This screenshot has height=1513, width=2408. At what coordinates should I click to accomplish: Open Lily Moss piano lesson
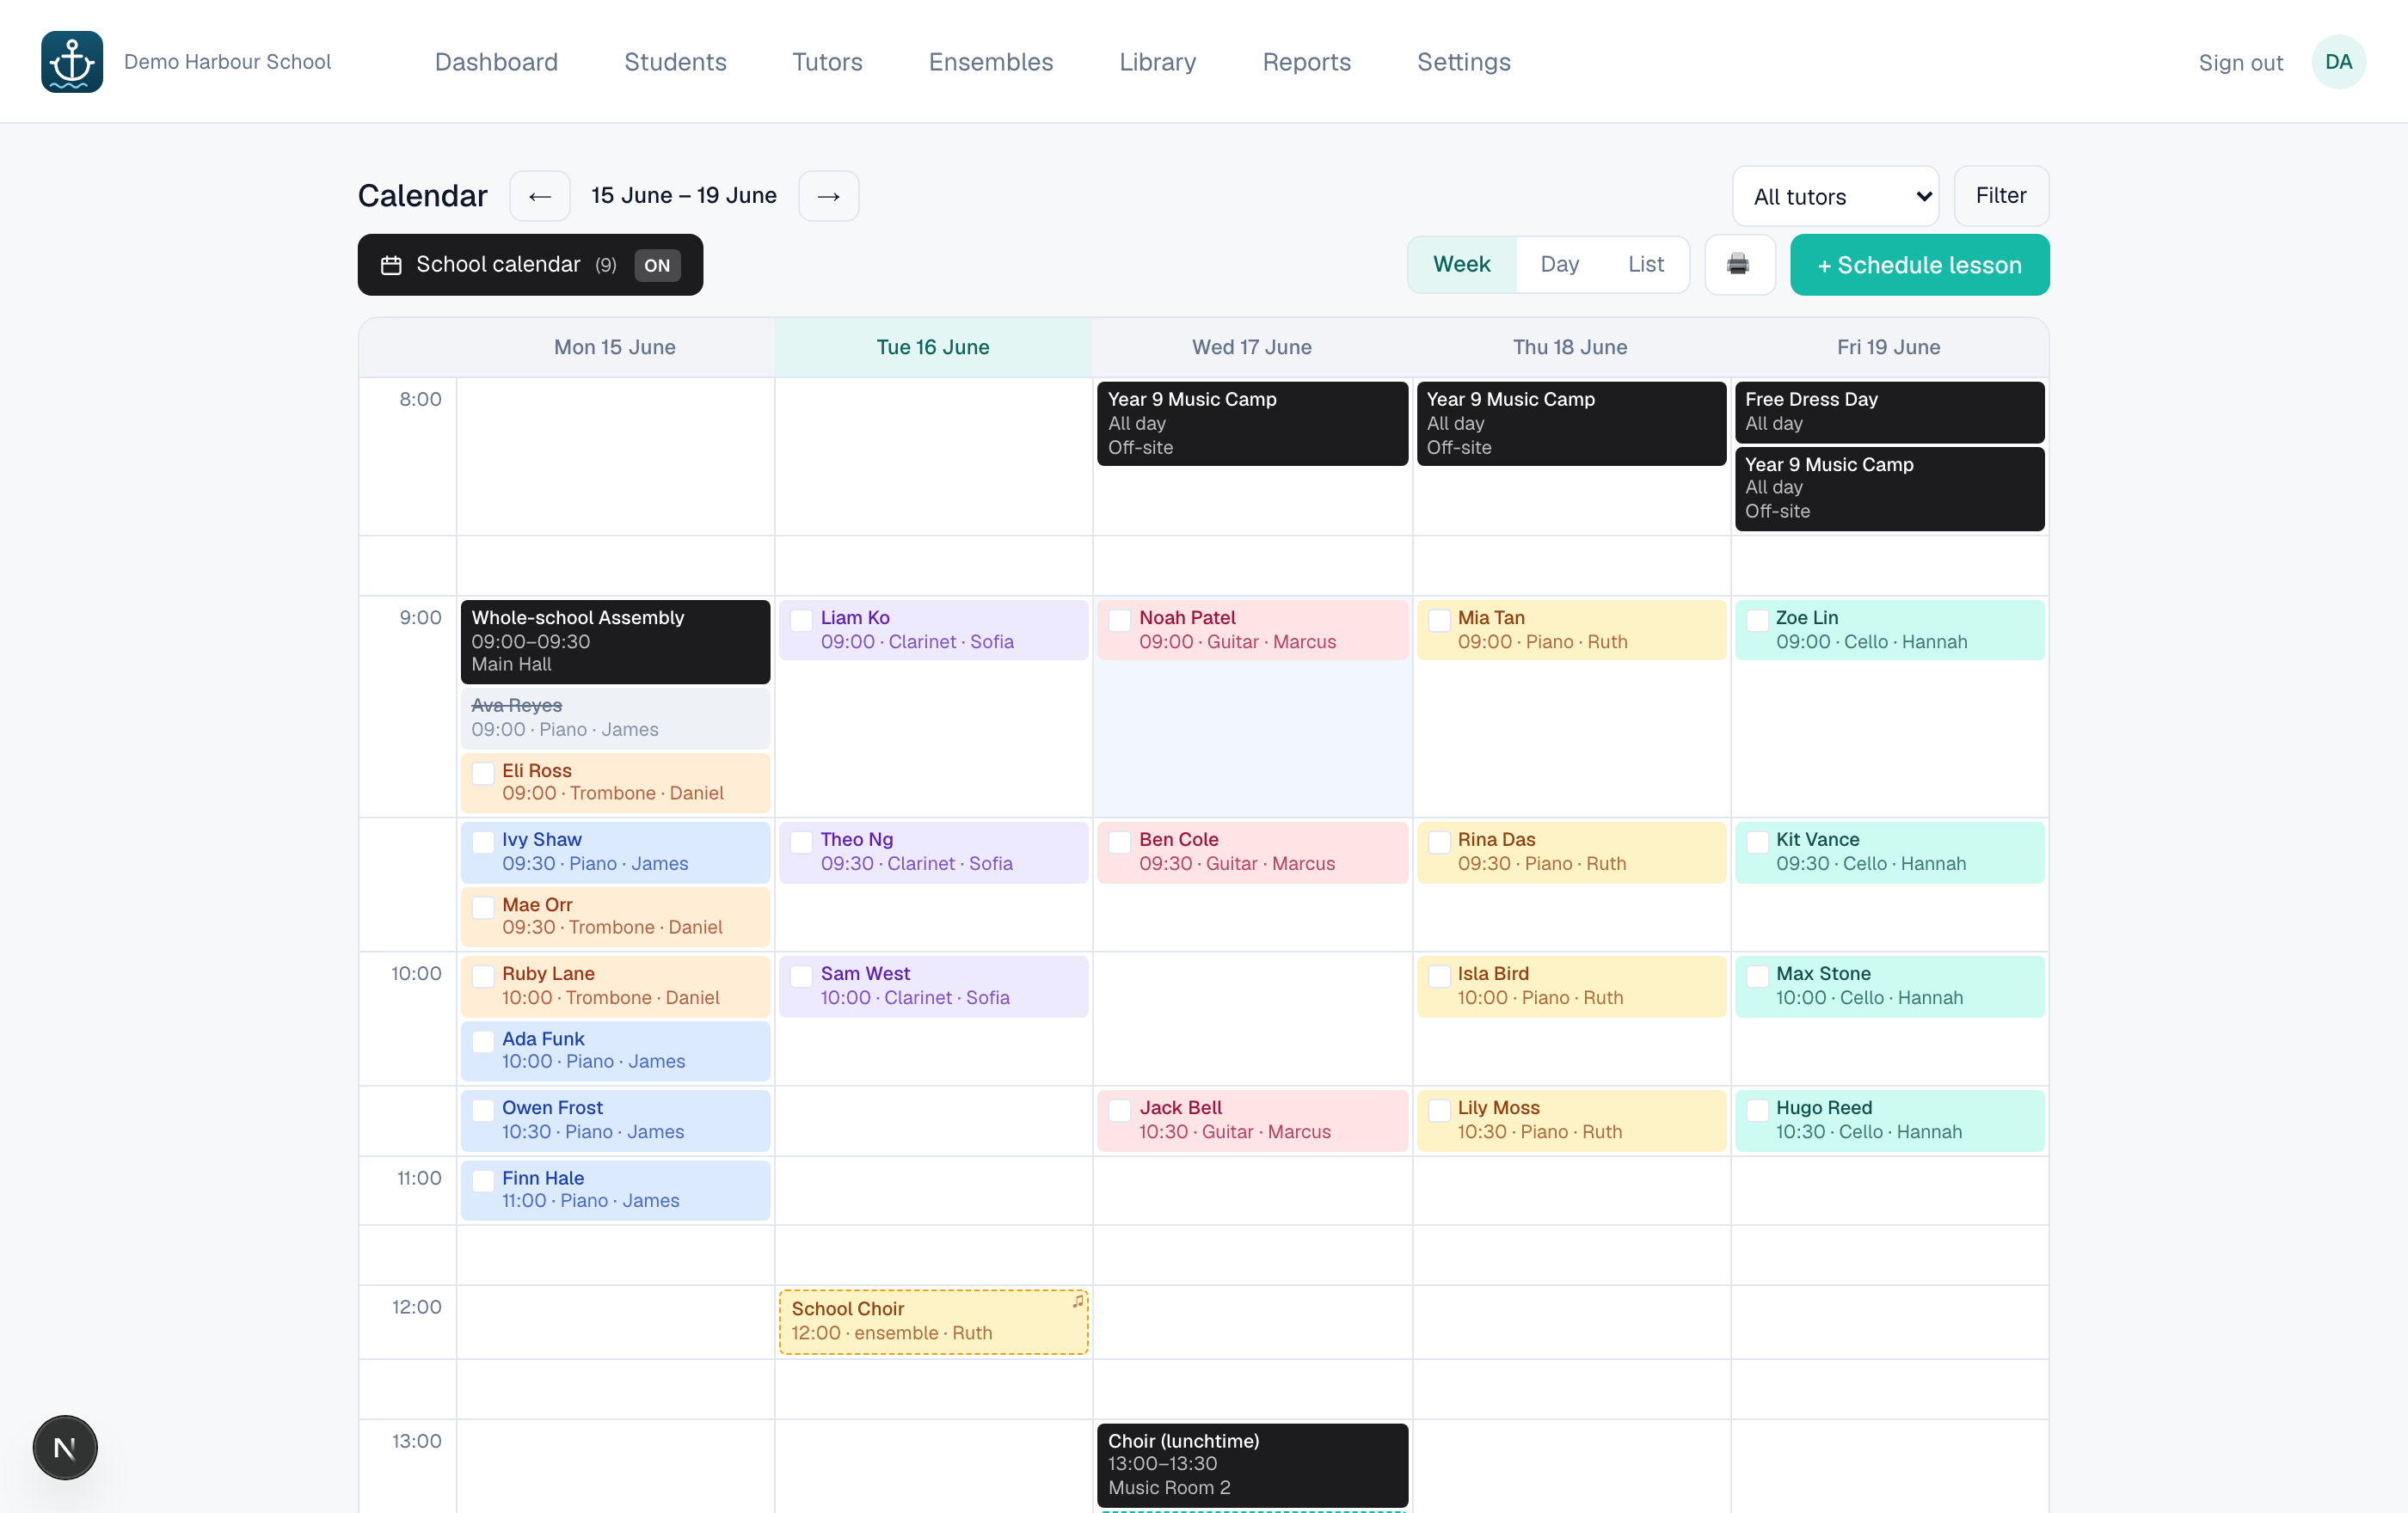[1571, 1120]
